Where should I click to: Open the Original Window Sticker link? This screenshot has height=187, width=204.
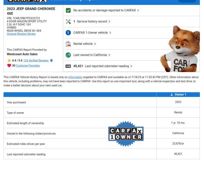[x=21, y=34]
